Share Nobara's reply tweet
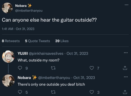The height and width of the screenshot is (96, 131). pos(125,92)
